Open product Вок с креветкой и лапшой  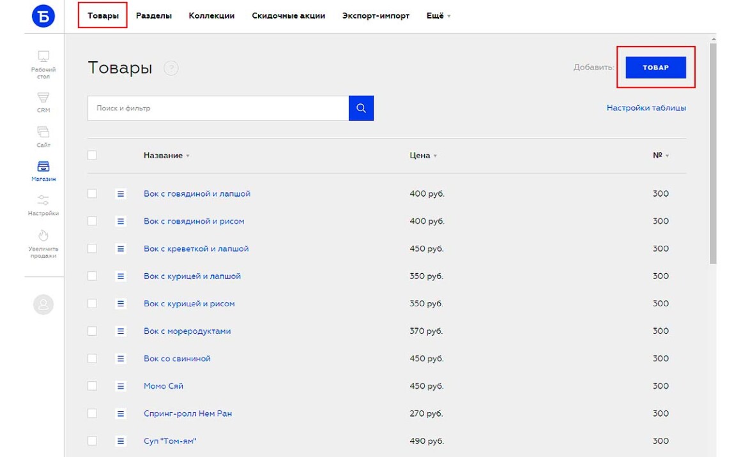(196, 249)
